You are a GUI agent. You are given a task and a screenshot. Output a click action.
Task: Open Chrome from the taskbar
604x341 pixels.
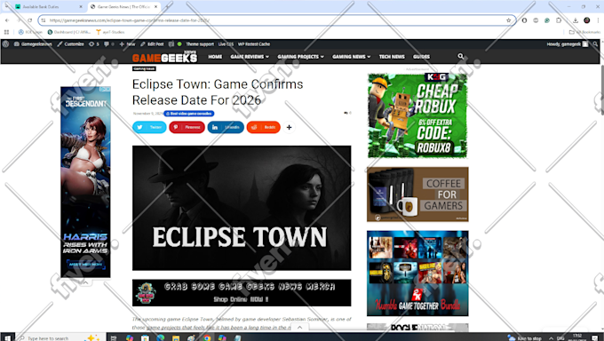[x=207, y=338]
